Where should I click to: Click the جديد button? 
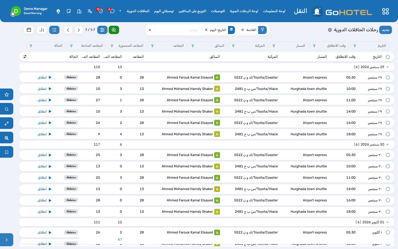(x=386, y=30)
